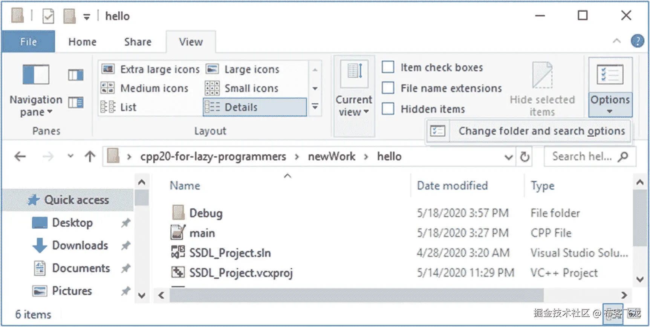The image size is (650, 327).
Task: Collapse the ribbon with the chevron
Action: [617, 41]
